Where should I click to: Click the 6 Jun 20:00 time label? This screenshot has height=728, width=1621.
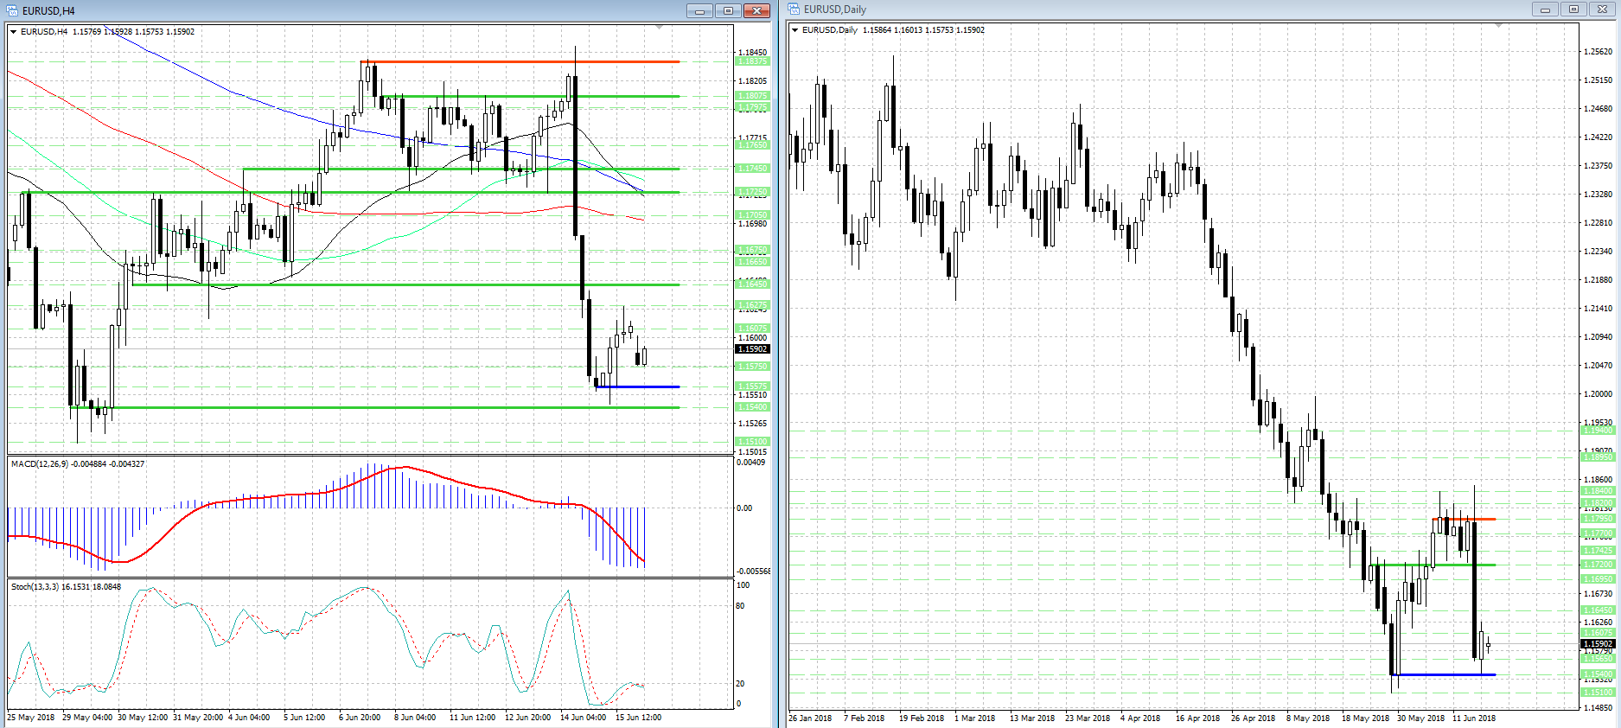(360, 718)
